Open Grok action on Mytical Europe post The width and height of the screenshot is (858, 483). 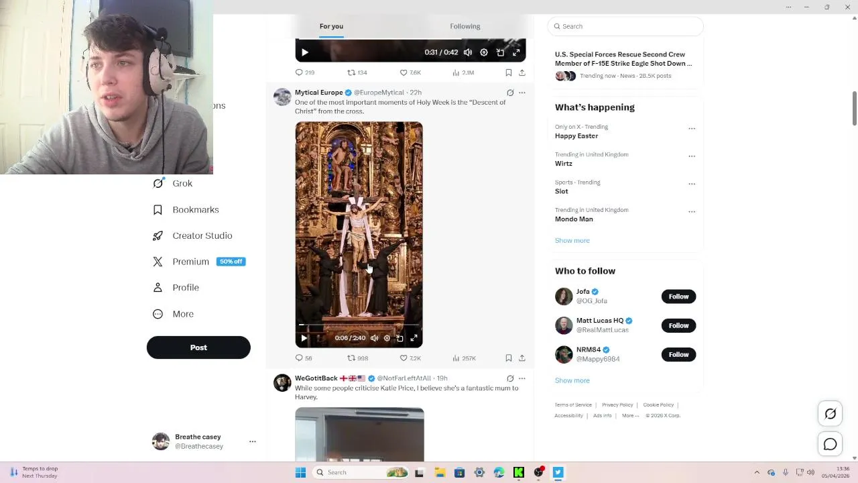pyautogui.click(x=510, y=93)
